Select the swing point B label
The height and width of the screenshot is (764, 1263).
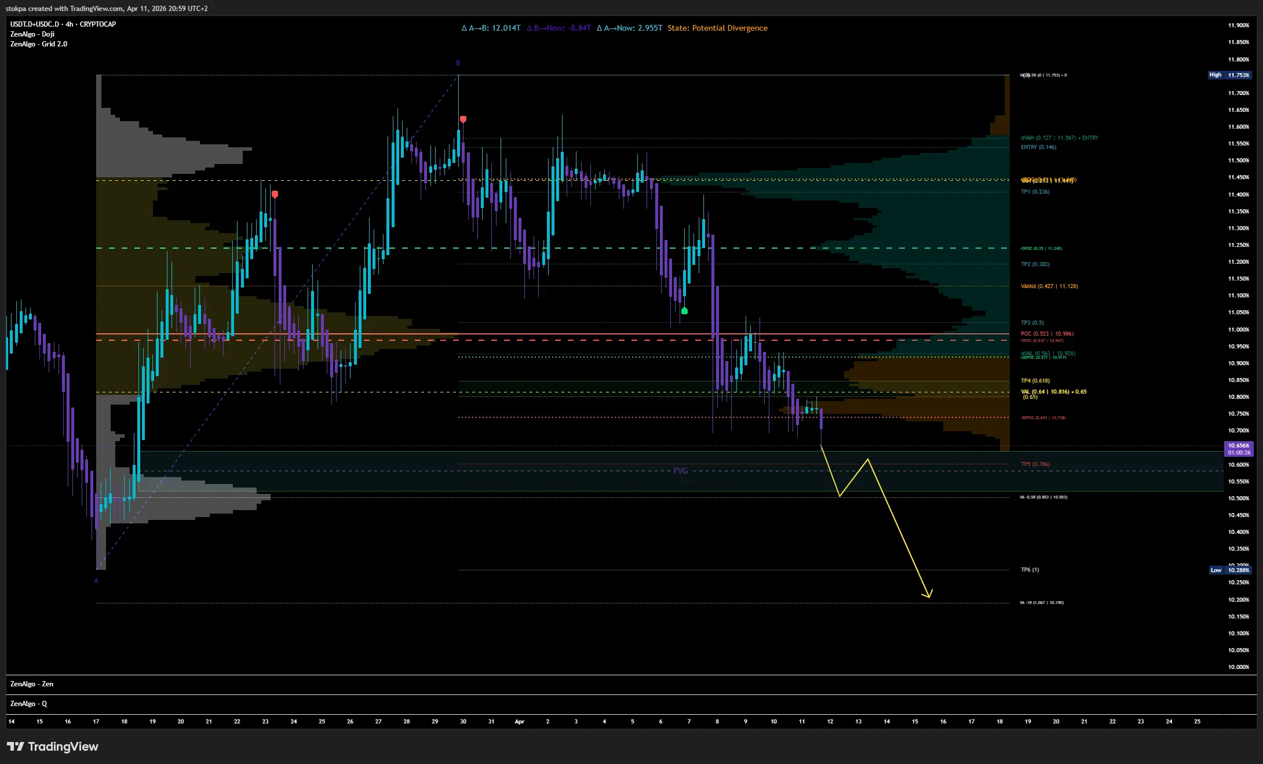tap(458, 63)
